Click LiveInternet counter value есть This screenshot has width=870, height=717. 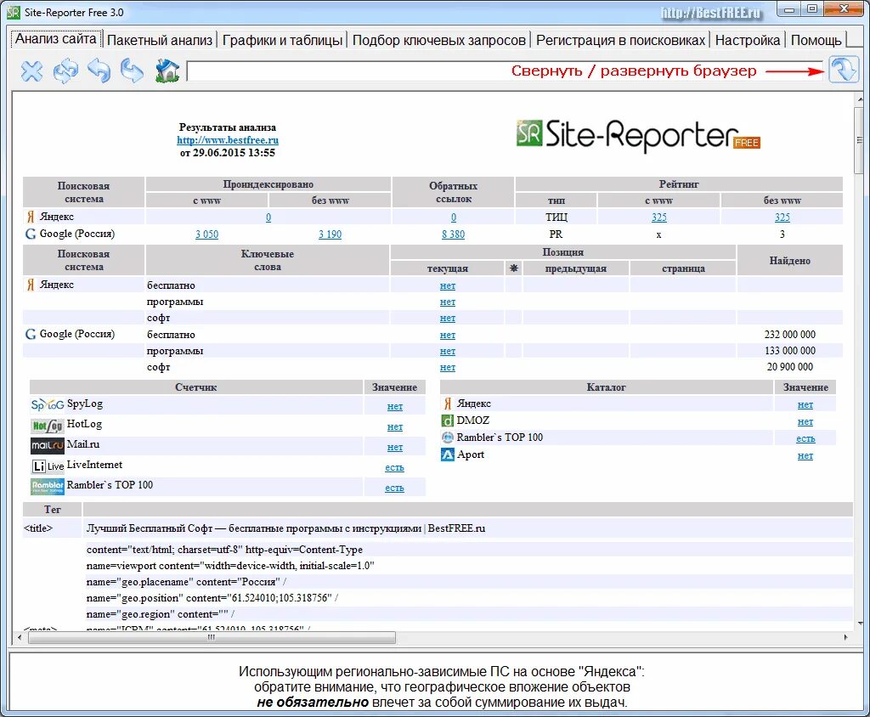[394, 467]
